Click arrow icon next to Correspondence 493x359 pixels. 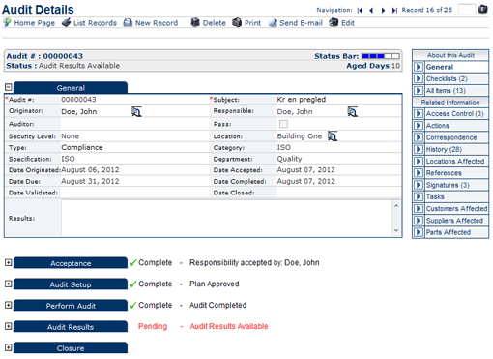click(x=419, y=137)
